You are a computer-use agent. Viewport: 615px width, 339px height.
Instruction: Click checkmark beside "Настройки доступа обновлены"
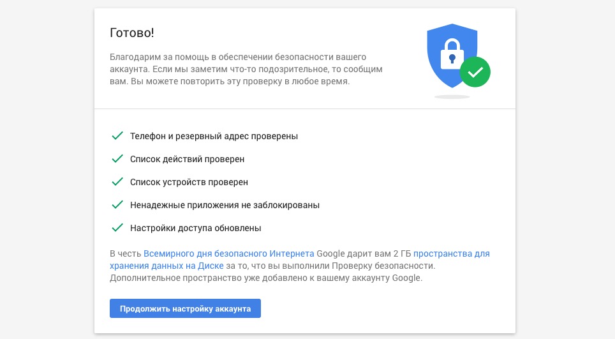click(117, 228)
